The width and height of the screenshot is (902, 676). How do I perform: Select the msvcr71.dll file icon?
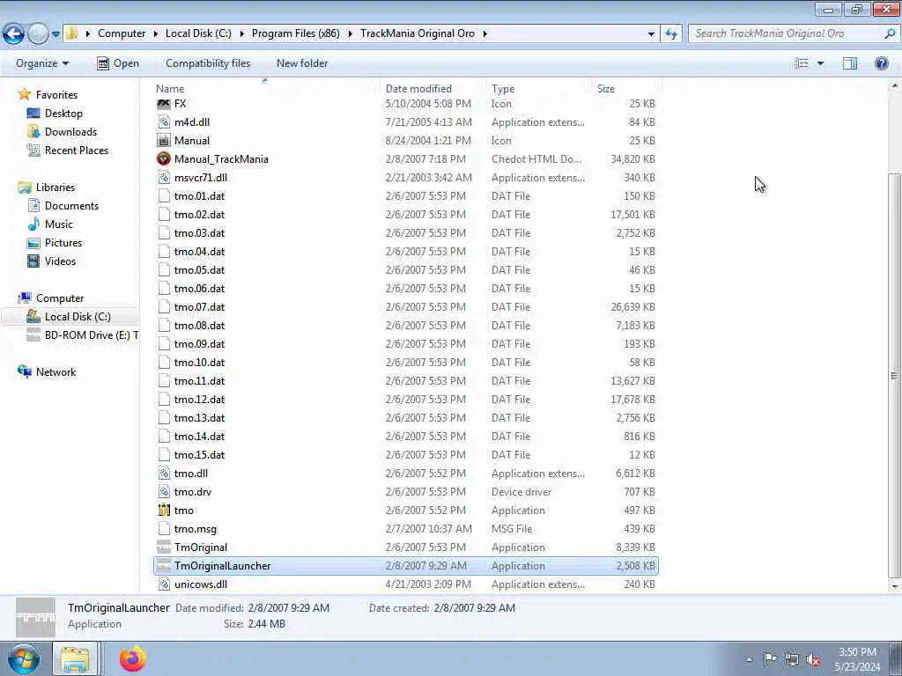164,178
